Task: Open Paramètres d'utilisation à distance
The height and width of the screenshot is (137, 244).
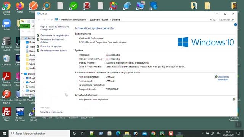Action: pyautogui.click(x=53, y=41)
